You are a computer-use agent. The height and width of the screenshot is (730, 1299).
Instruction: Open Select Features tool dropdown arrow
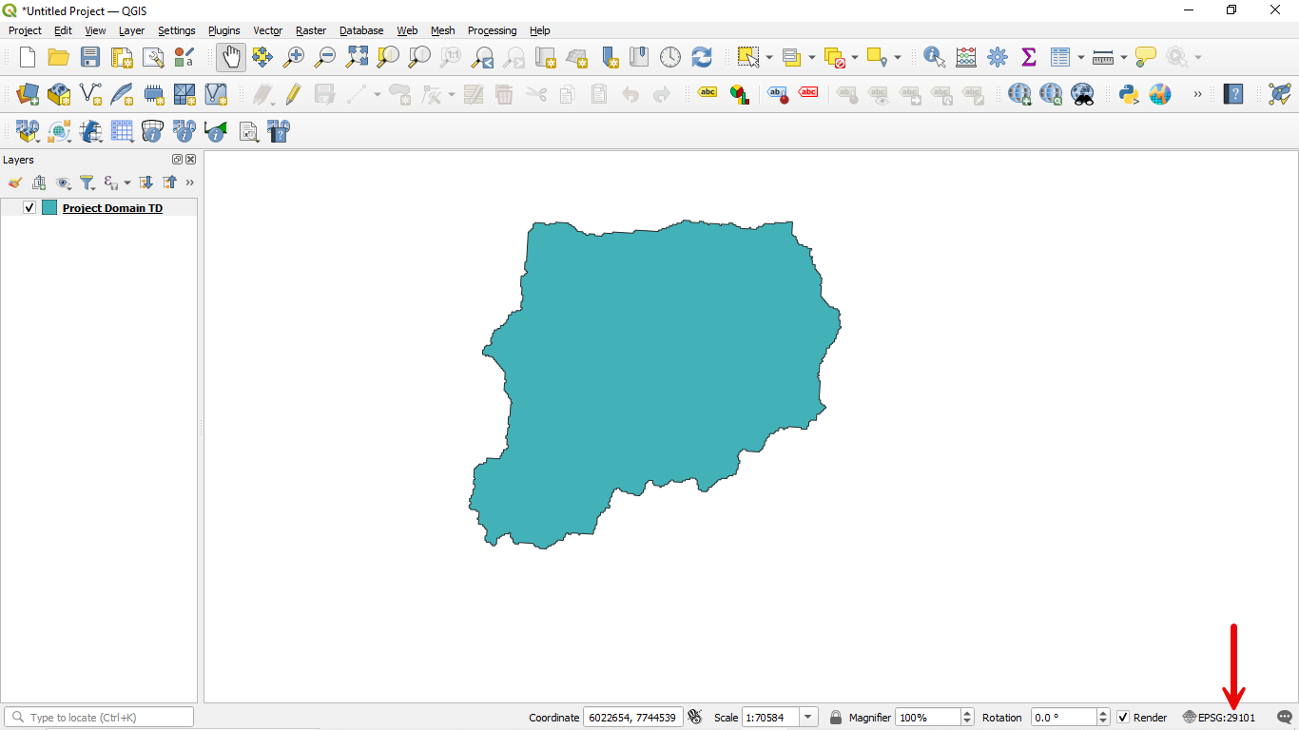[768, 58]
